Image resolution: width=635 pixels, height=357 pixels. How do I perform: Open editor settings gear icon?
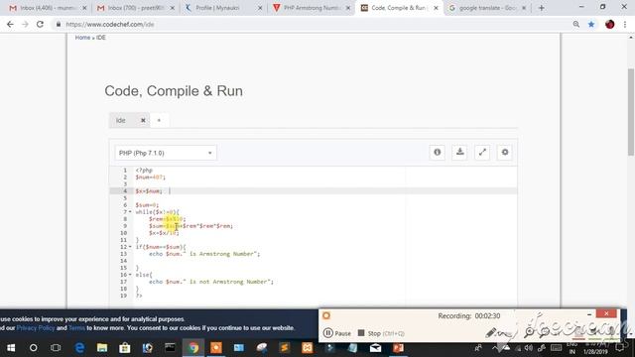click(x=505, y=152)
